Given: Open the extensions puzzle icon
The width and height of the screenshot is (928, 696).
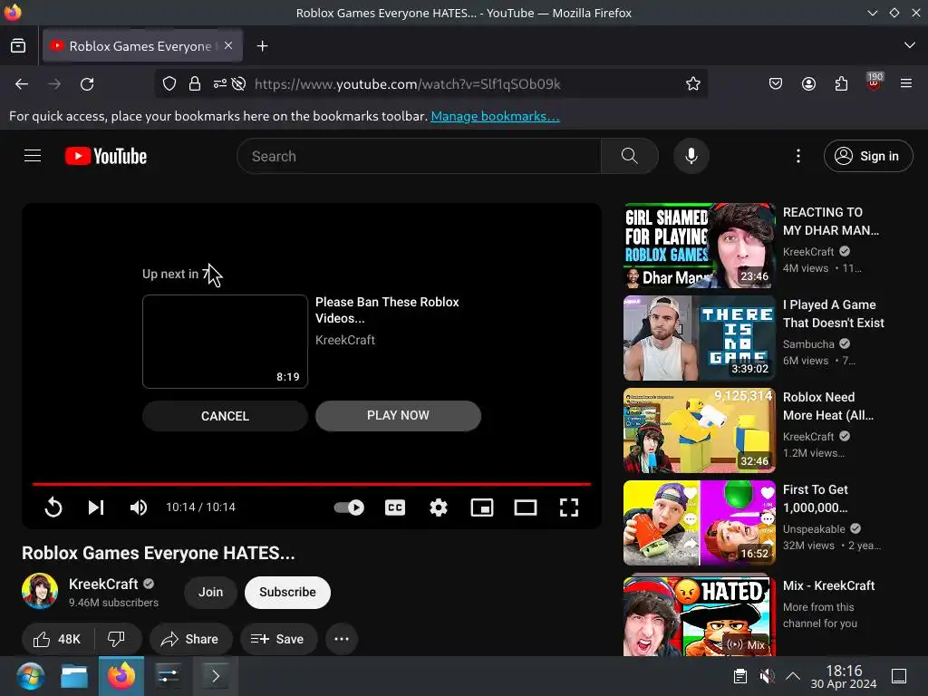Looking at the screenshot, I should (x=841, y=84).
